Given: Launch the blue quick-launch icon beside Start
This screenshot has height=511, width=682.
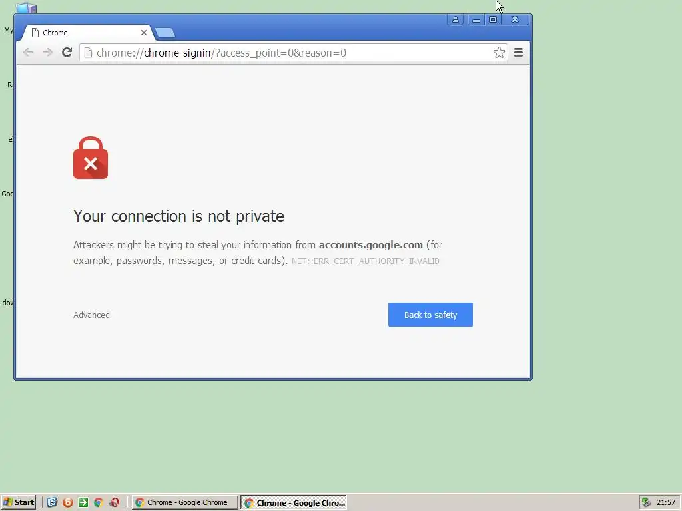Looking at the screenshot, I should (52, 502).
